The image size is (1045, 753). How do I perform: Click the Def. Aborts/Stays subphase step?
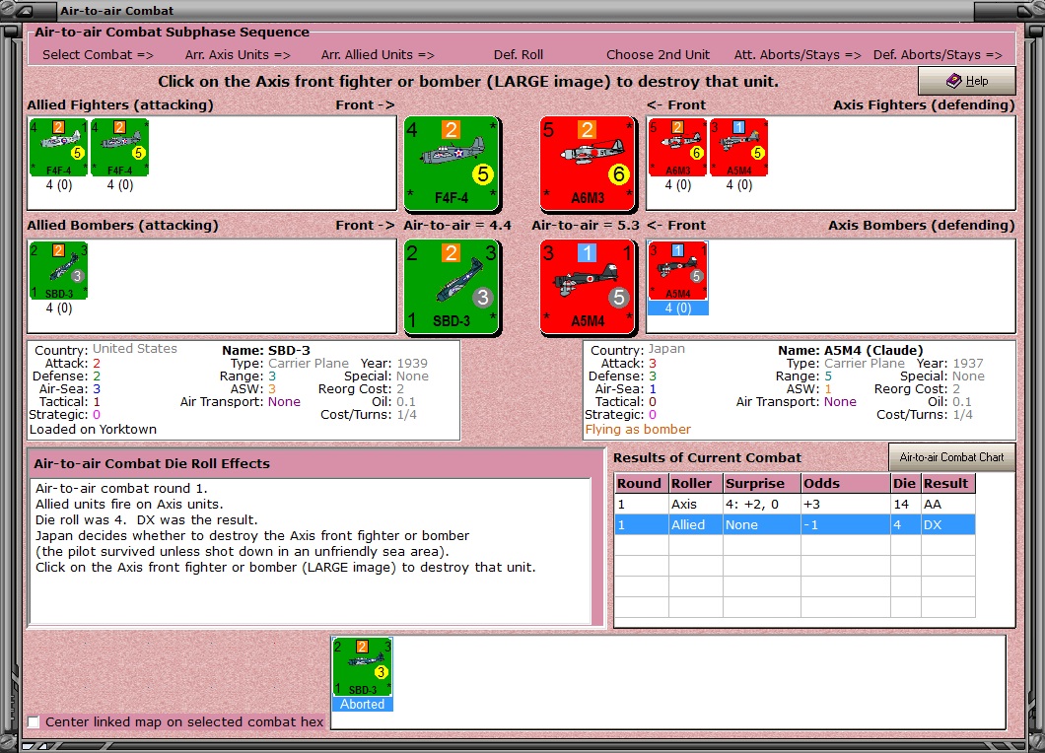(x=938, y=54)
